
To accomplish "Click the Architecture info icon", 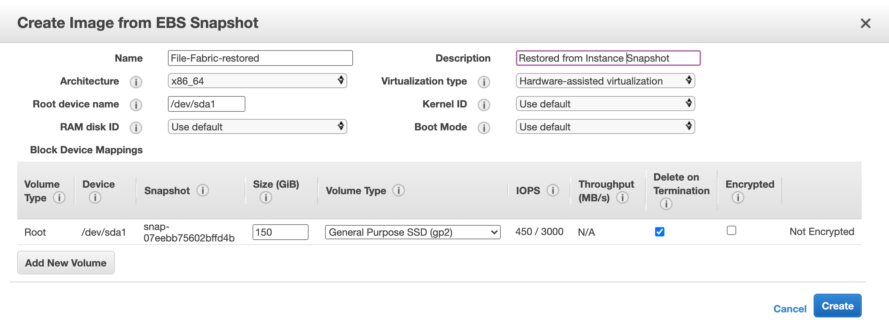I will (x=136, y=82).
